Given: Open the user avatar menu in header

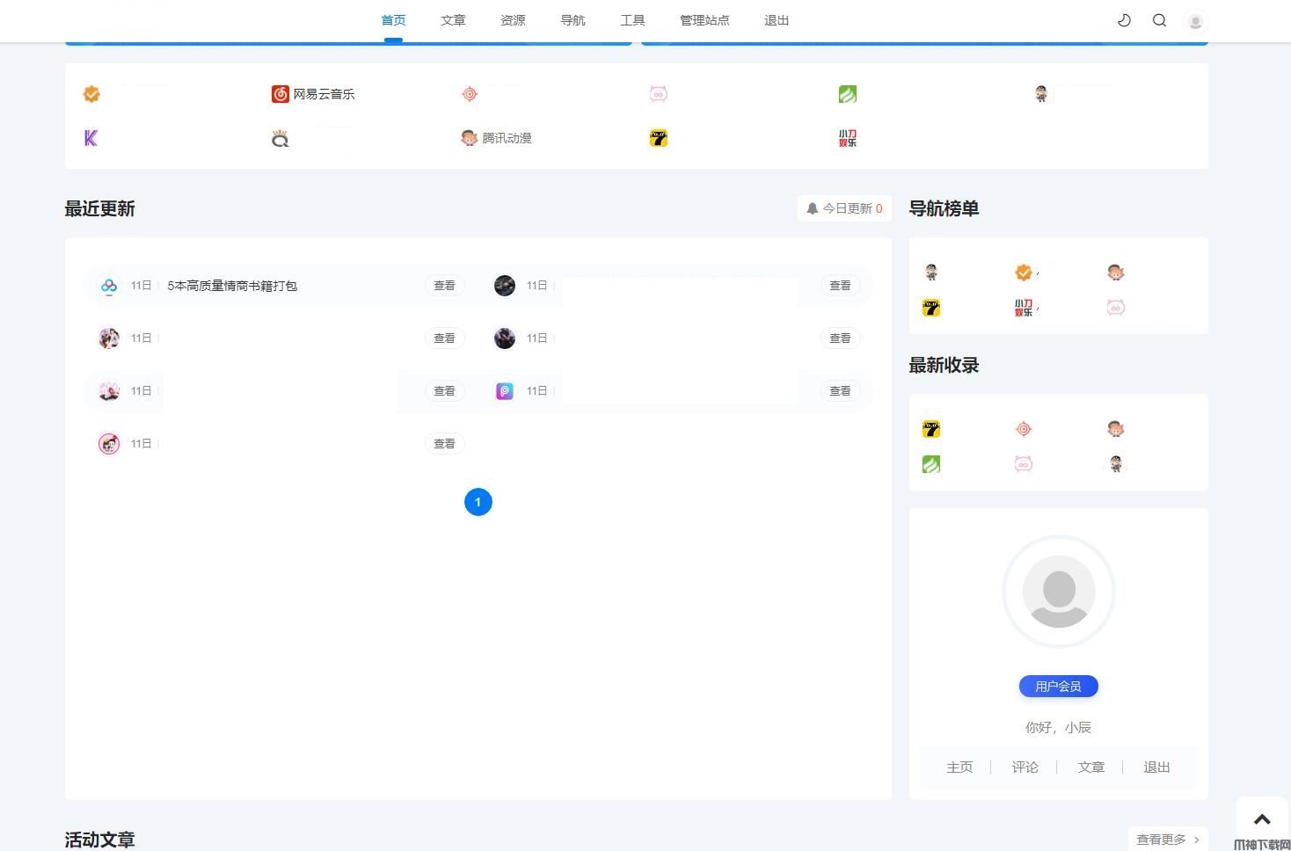Looking at the screenshot, I should (x=1195, y=21).
